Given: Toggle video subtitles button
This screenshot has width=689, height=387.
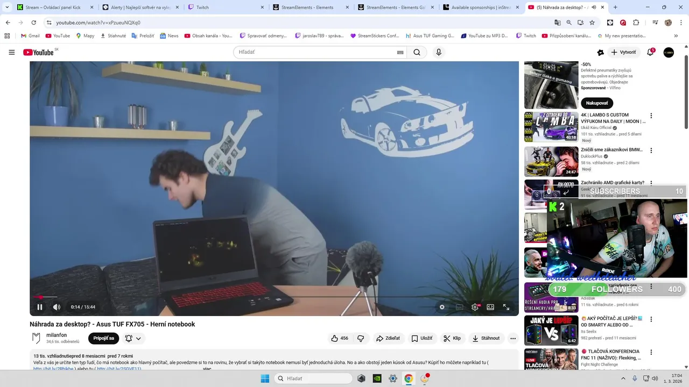Looking at the screenshot, I should tap(459, 307).
